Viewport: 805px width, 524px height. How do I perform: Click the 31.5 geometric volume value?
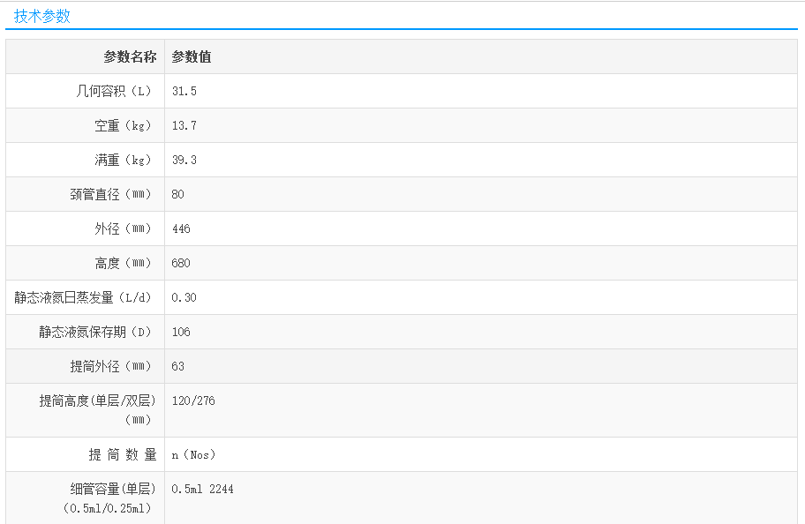click(x=184, y=91)
